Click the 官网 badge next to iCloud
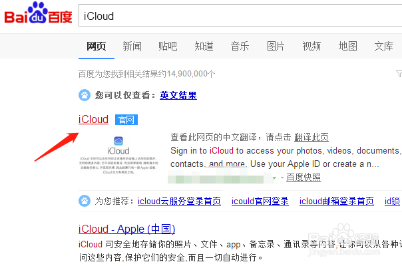The height and width of the screenshot is (266, 402). tap(125, 120)
